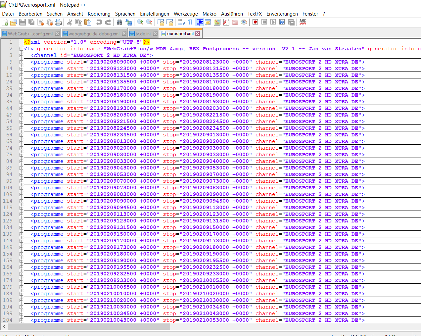The image size is (421, 336).
Task: Click the Cut scissors icon
Action: coord(70,22)
